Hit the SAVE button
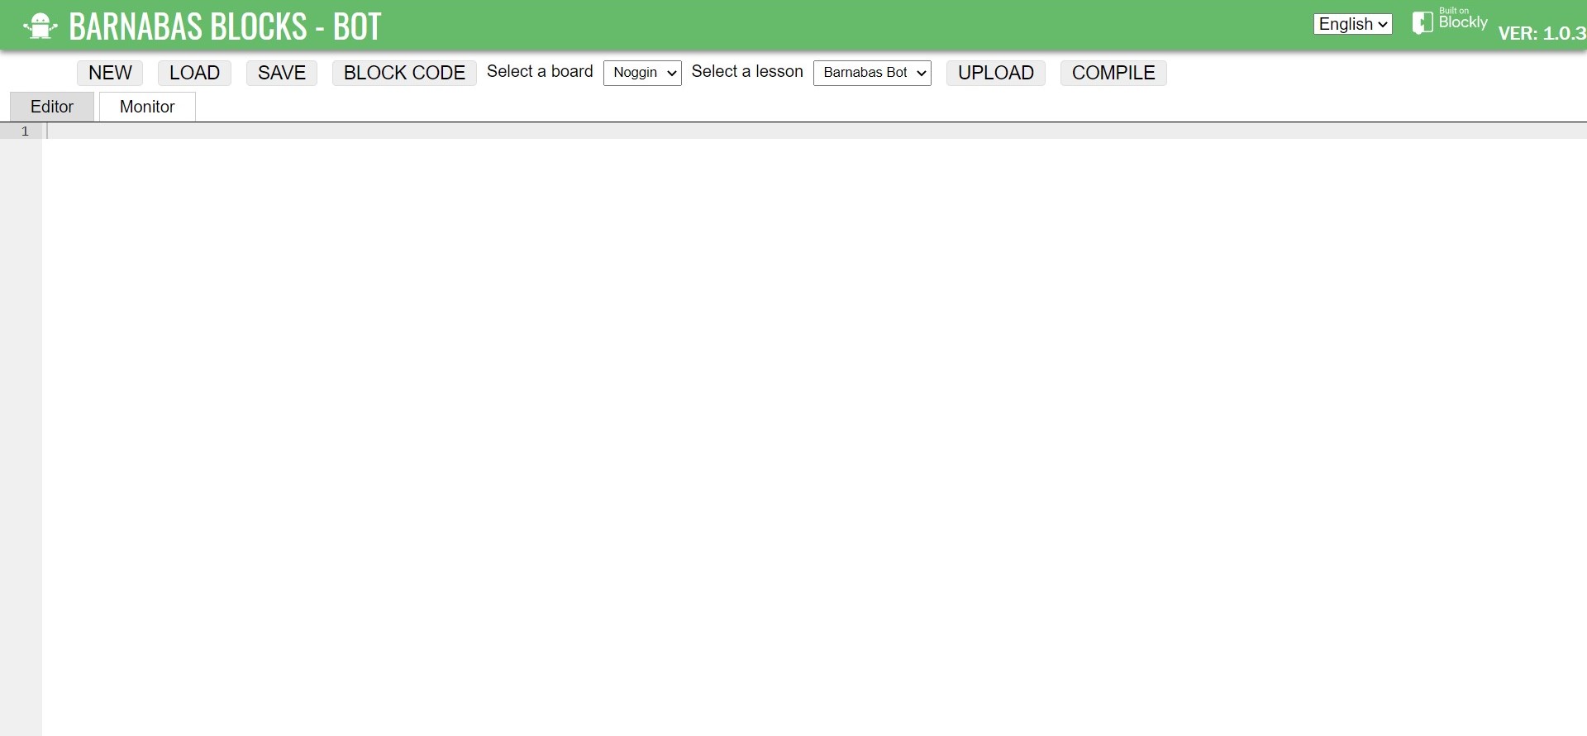The image size is (1587, 736). 281,73
